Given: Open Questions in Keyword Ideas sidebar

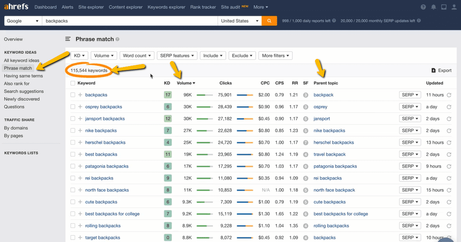Looking at the screenshot, I should (x=14, y=107).
